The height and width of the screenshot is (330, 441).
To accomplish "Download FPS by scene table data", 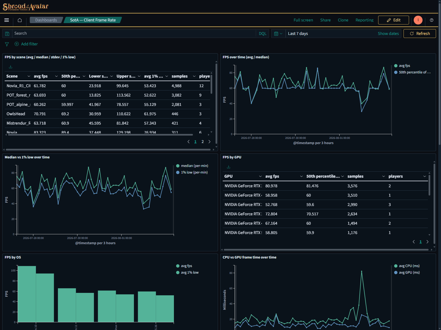I will [x=10, y=67].
